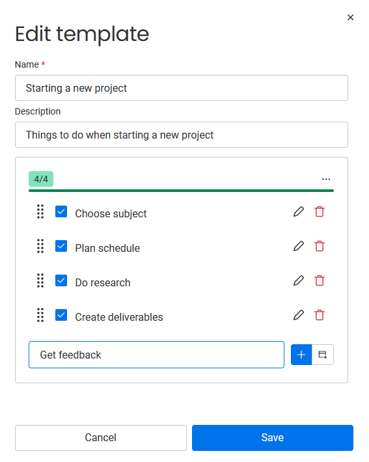Edit the Create deliverables item
Viewport: 369px width, 462px height.
pyautogui.click(x=298, y=316)
